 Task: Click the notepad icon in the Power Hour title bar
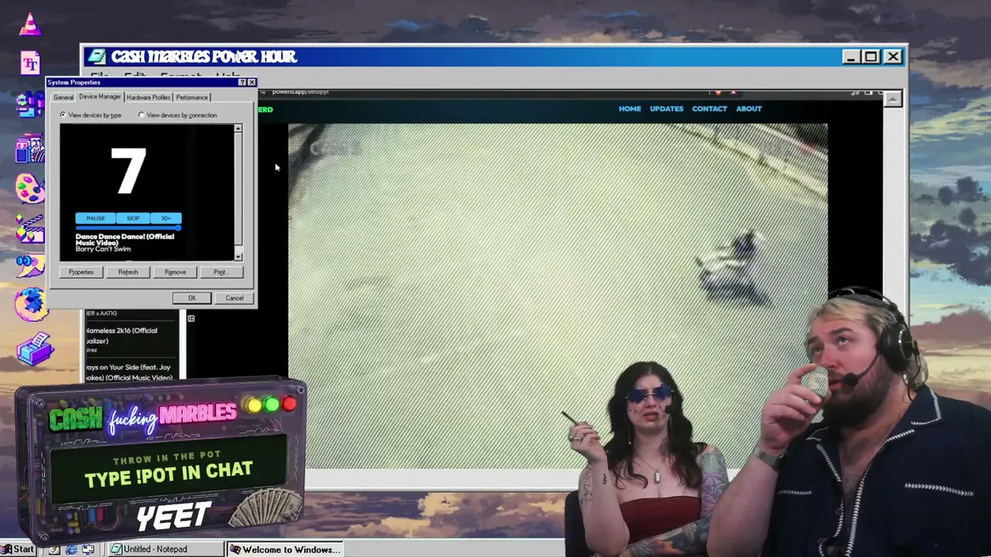coord(97,56)
